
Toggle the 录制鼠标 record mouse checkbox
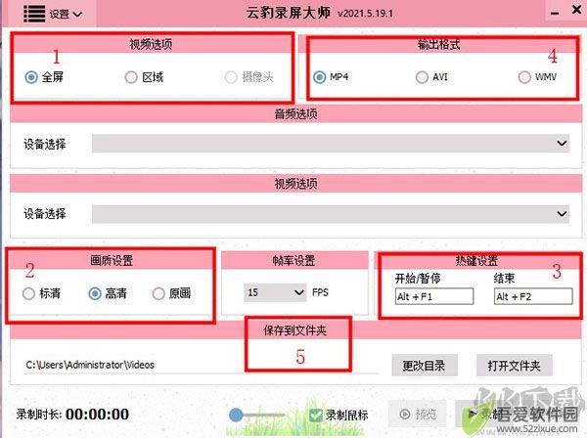(316, 415)
